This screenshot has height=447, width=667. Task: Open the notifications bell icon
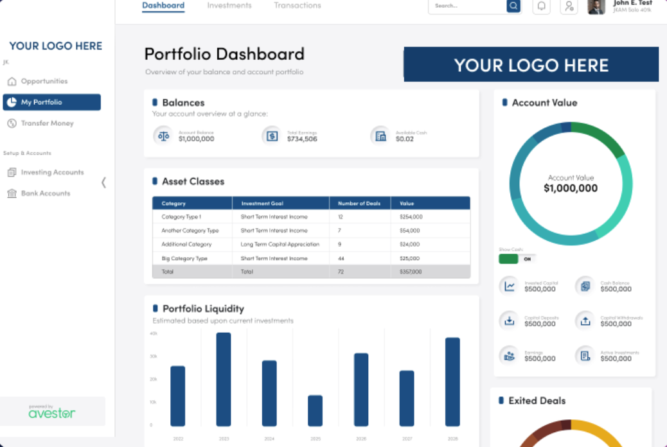coord(541,6)
